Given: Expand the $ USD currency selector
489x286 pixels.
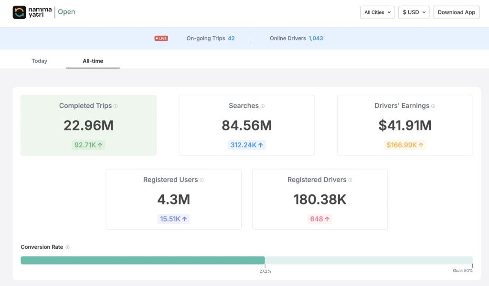Looking at the screenshot, I should tap(414, 12).
